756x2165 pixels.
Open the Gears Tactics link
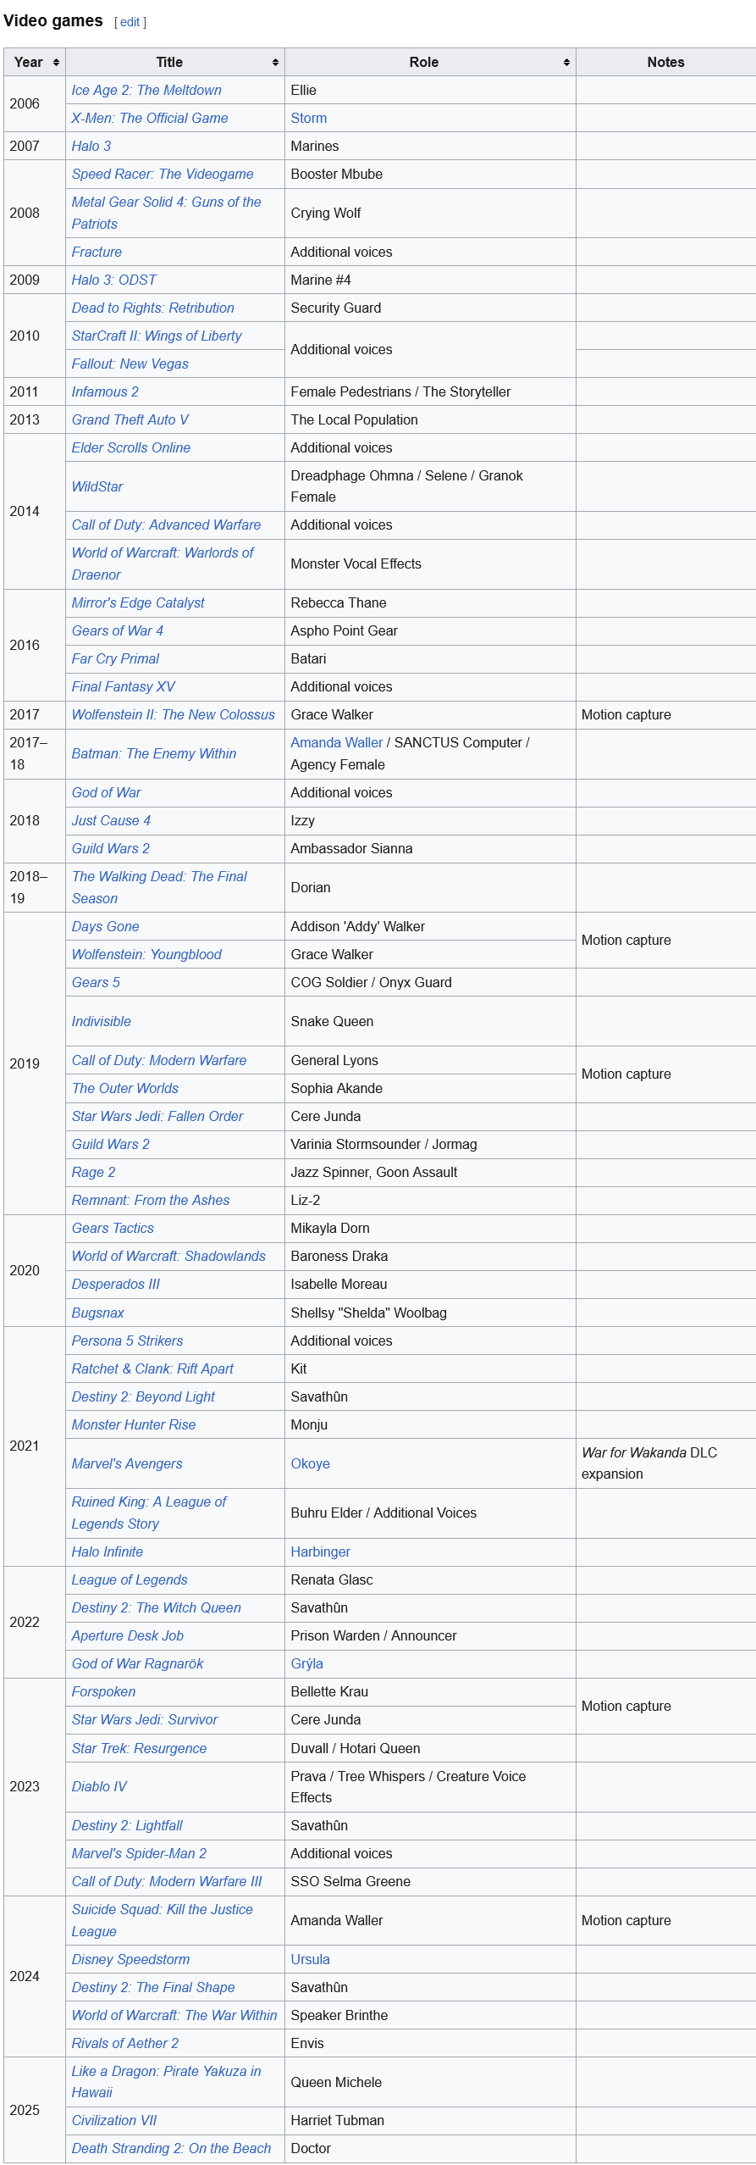(113, 1229)
